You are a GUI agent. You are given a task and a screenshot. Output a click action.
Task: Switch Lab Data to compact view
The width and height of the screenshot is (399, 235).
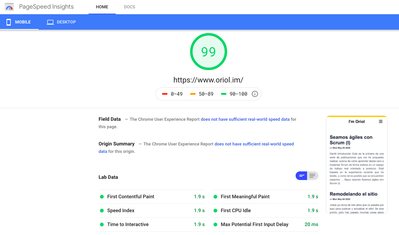301,176
